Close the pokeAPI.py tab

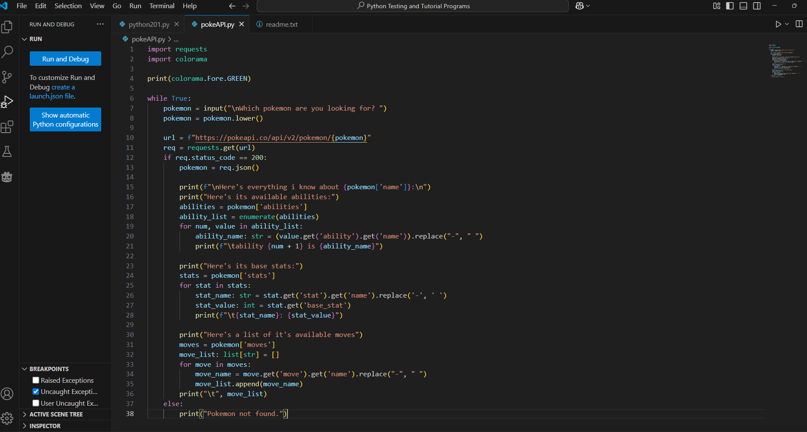coord(242,24)
